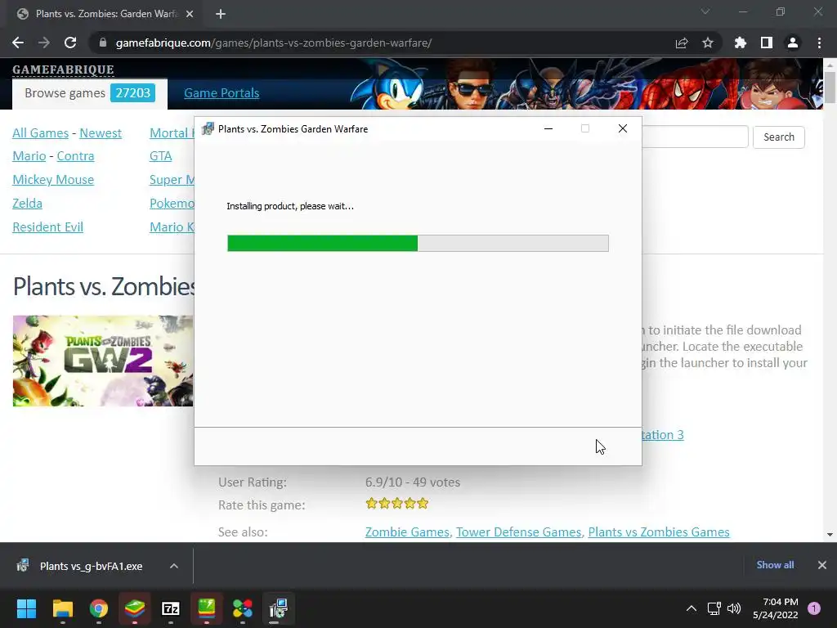Click the site Search button
Image resolution: width=837 pixels, height=628 pixels.
point(778,137)
